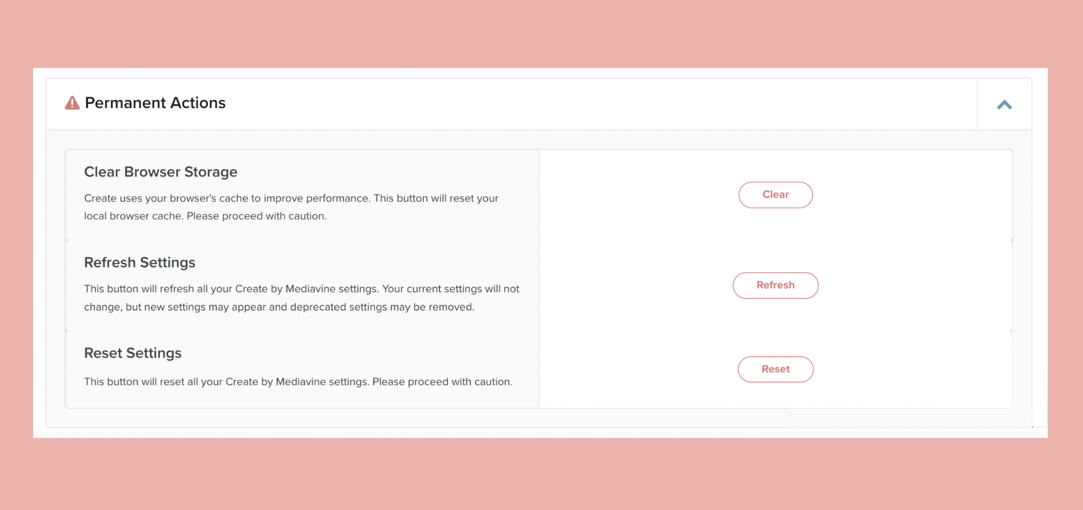Screen dimensions: 1083x510
Task: Select the Reset Settings heading
Action: (133, 353)
